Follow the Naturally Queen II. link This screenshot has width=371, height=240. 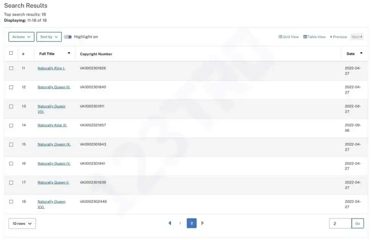coord(54,183)
